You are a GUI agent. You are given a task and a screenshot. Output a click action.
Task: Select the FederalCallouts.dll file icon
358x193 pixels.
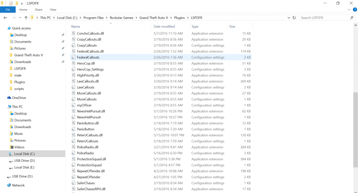(73, 51)
